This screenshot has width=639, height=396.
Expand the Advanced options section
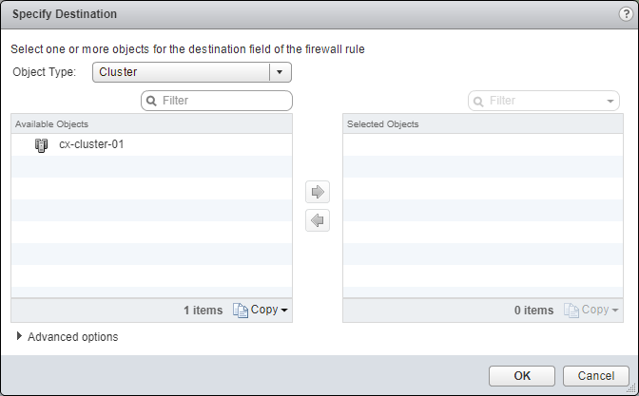[21, 336]
